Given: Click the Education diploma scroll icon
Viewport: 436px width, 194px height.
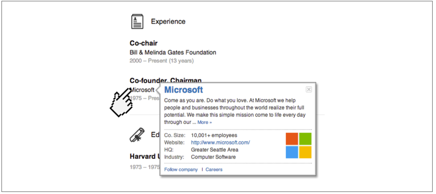Looking at the screenshot, I should [x=137, y=135].
